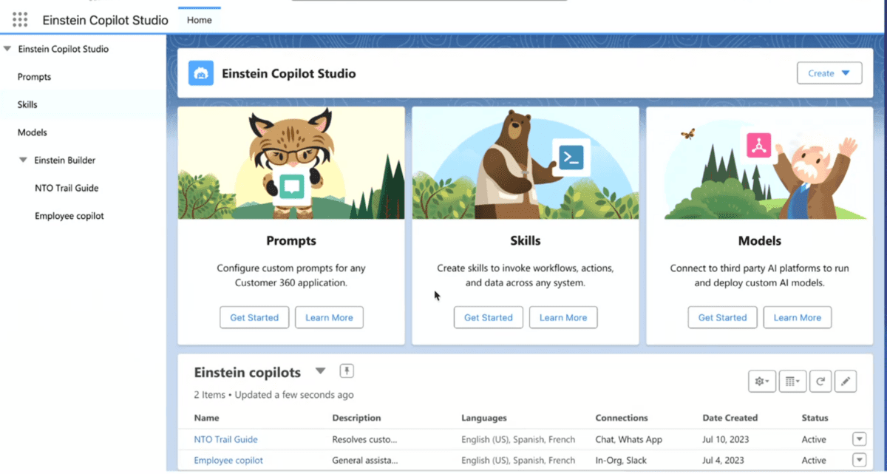Click the Skills card terminal icon
This screenshot has width=887, height=474.
(571, 157)
